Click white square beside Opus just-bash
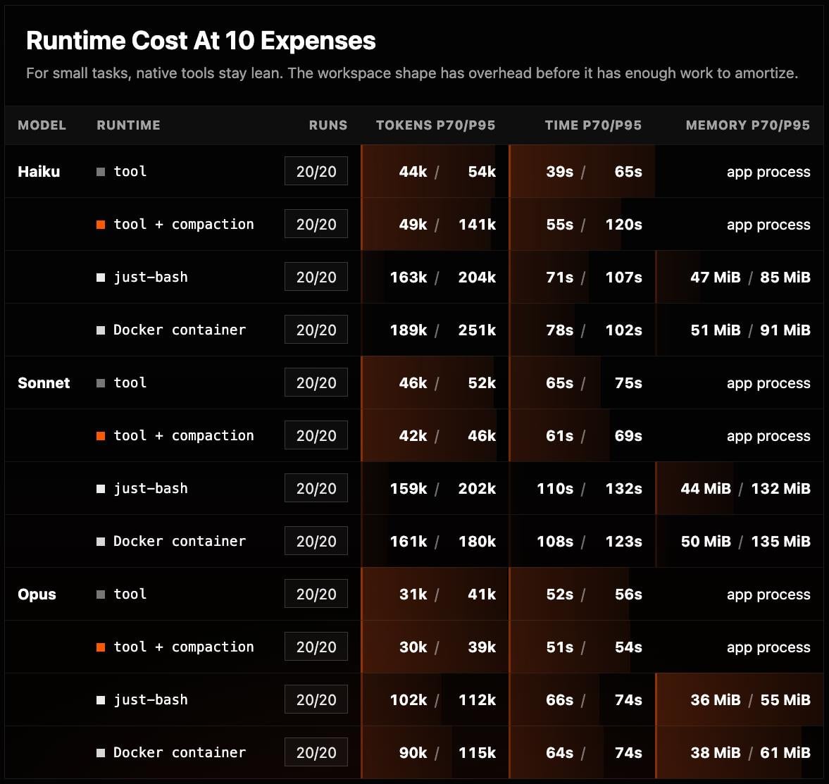Image resolution: width=829 pixels, height=784 pixels. [x=101, y=700]
